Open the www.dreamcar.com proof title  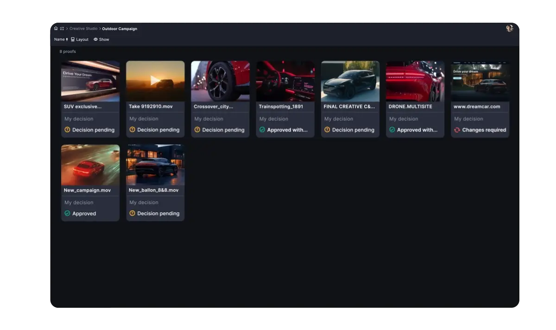pyautogui.click(x=477, y=106)
